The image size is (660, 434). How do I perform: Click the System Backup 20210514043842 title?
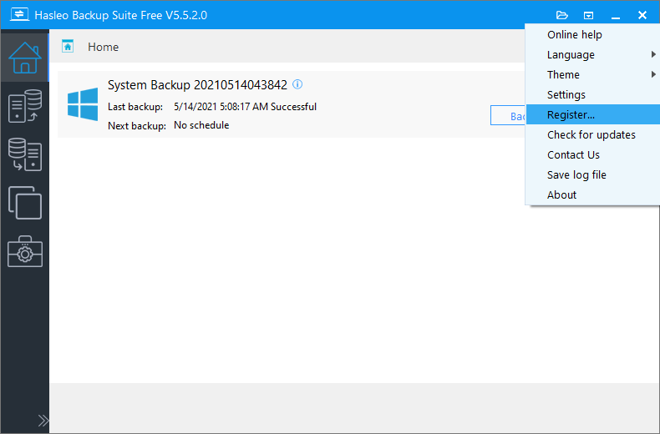[x=197, y=85]
